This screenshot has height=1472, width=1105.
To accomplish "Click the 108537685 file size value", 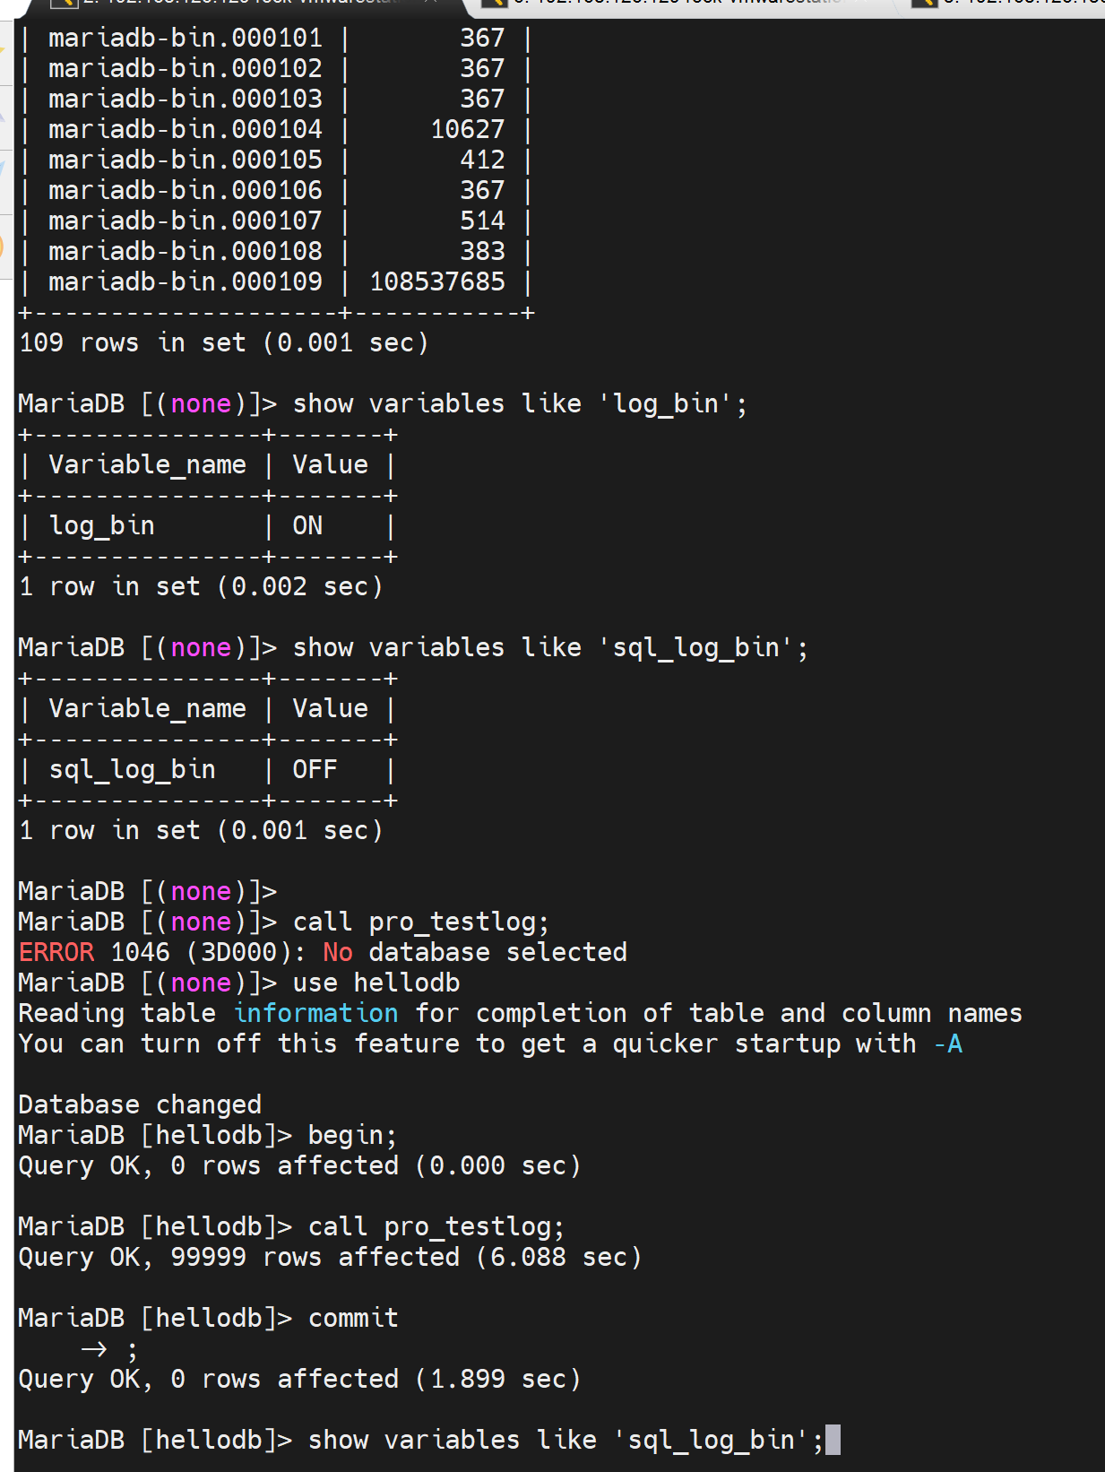I will 437,281.
